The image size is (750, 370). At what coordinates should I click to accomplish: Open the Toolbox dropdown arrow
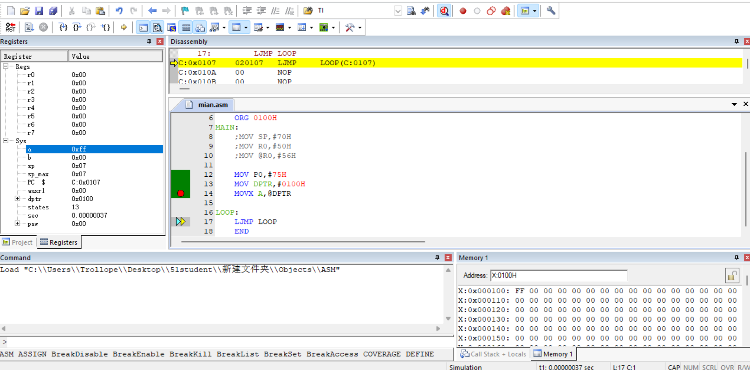pos(360,28)
